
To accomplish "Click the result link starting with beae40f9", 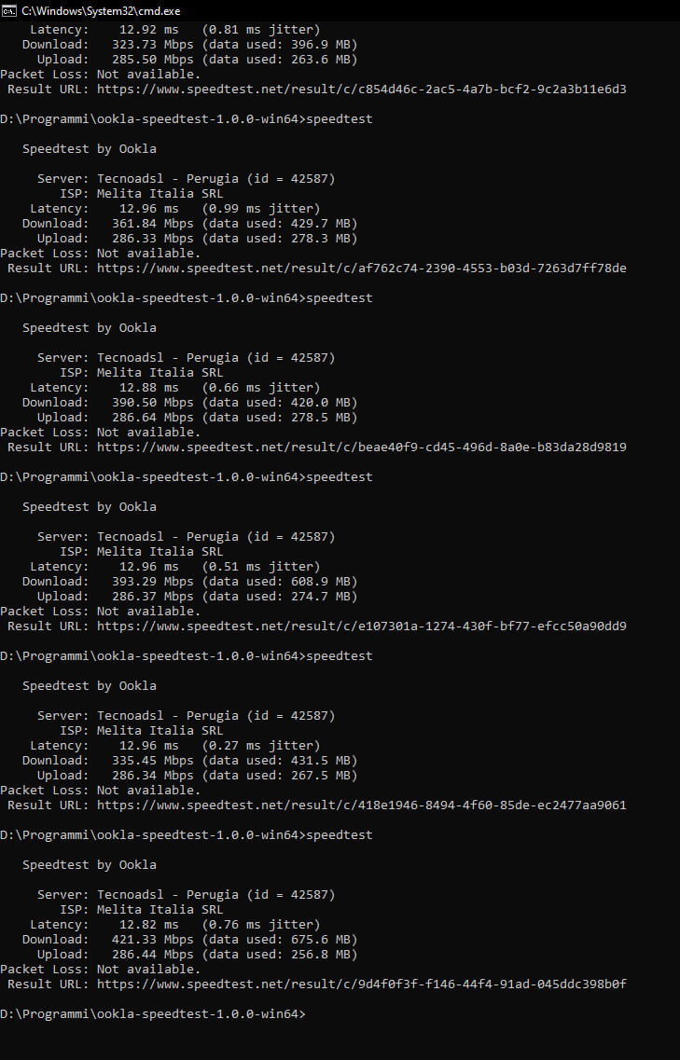I will click(x=361, y=447).
